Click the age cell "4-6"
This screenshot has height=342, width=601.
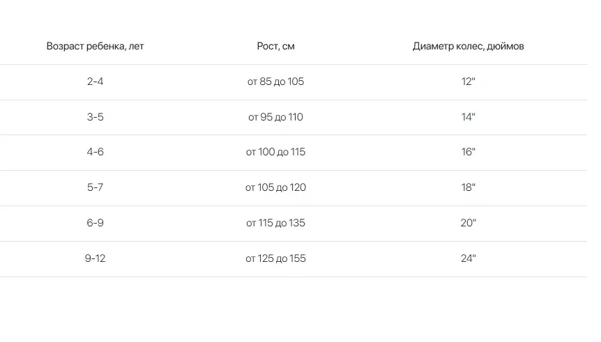(96, 152)
